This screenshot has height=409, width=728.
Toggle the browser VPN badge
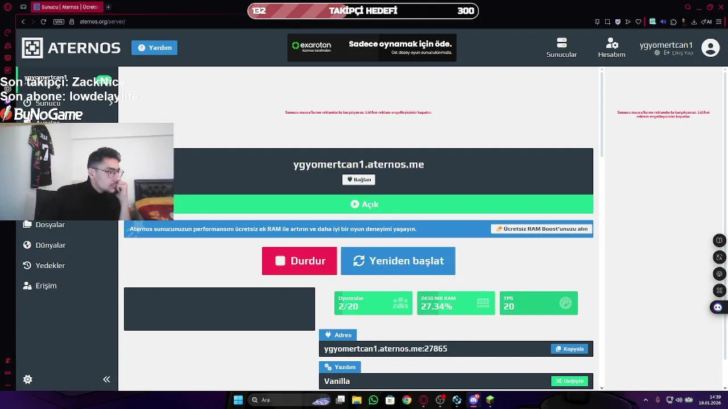(59, 22)
